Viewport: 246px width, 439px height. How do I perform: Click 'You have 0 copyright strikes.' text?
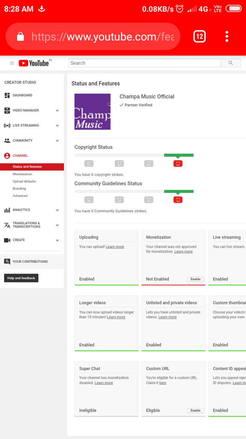pyautogui.click(x=99, y=175)
